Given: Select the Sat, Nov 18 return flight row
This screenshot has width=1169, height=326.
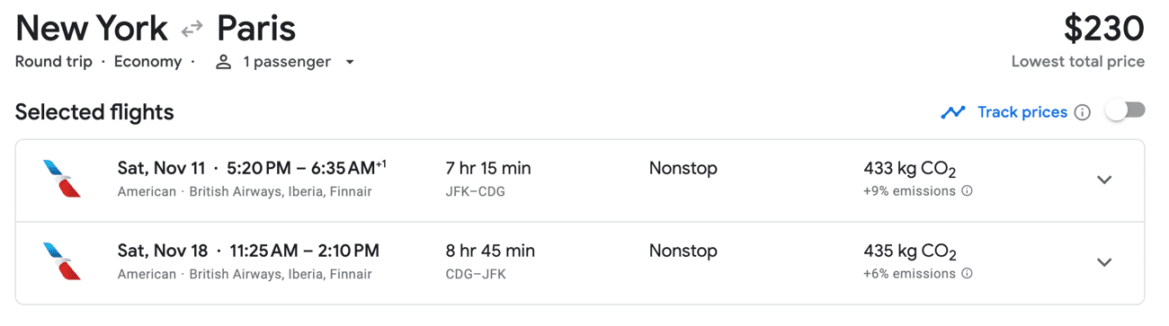Looking at the screenshot, I should [x=580, y=262].
